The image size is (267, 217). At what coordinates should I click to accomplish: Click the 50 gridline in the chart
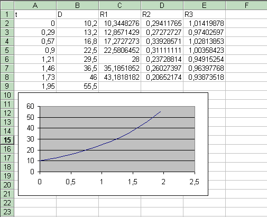click(x=117, y=117)
